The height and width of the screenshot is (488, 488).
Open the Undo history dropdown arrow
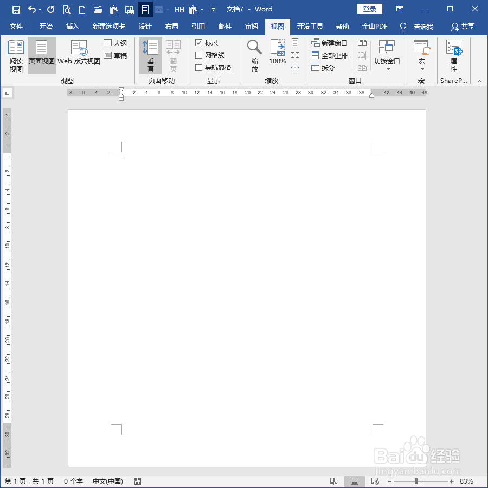(40, 10)
